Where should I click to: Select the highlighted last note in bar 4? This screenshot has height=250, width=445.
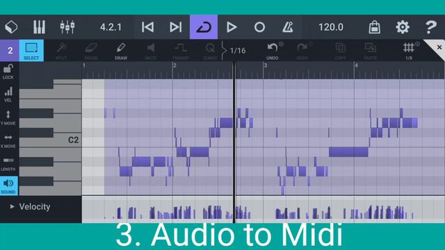click(414, 123)
